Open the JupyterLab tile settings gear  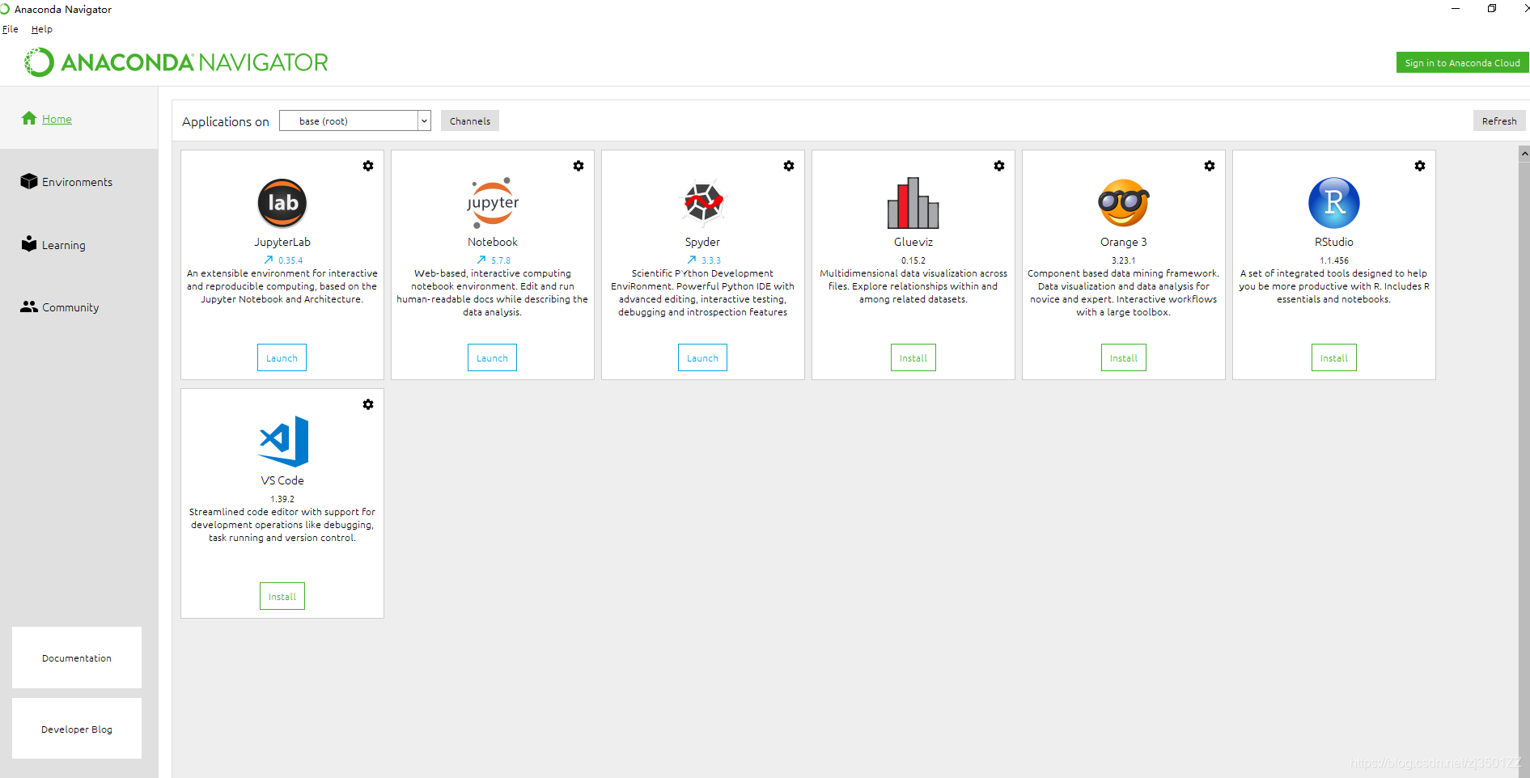coord(368,166)
